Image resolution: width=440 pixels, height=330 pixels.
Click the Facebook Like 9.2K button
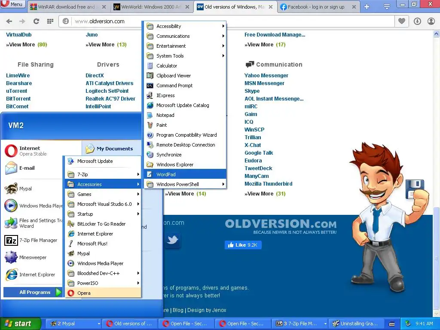(x=243, y=245)
